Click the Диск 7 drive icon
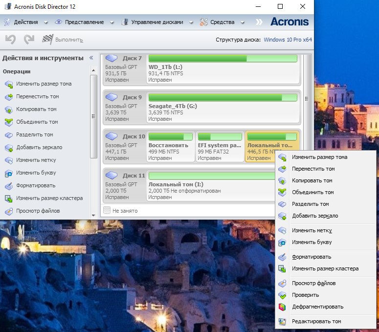The height and width of the screenshot is (332, 379). pyautogui.click(x=111, y=58)
